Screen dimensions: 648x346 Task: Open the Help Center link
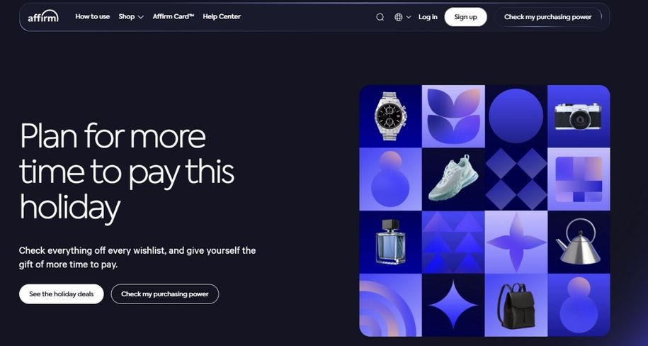pos(222,16)
